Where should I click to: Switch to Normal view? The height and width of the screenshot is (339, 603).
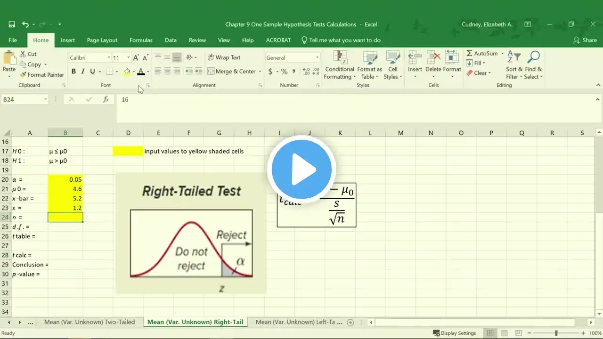490,333
